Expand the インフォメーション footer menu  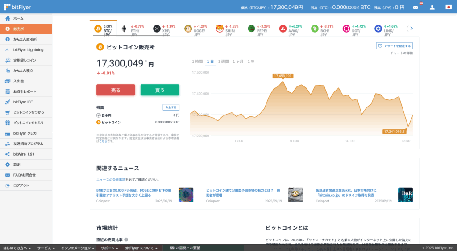[78, 247]
